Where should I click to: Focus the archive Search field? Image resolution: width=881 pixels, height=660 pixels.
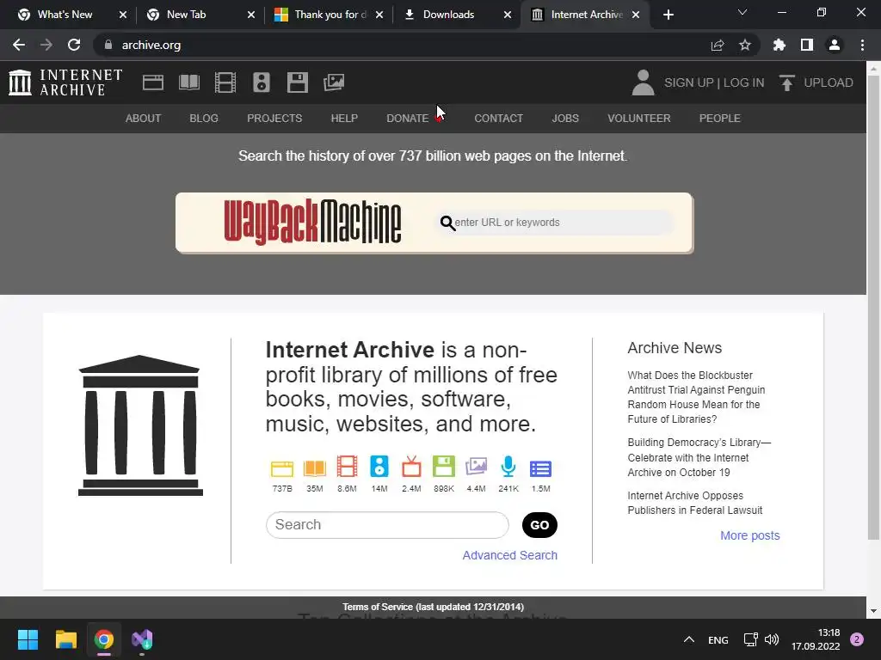387,525
